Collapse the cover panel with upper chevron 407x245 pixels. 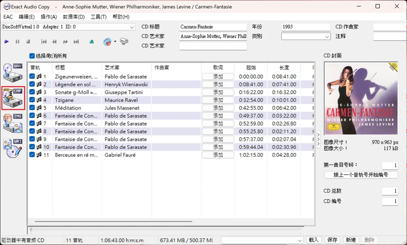[x=318, y=135]
